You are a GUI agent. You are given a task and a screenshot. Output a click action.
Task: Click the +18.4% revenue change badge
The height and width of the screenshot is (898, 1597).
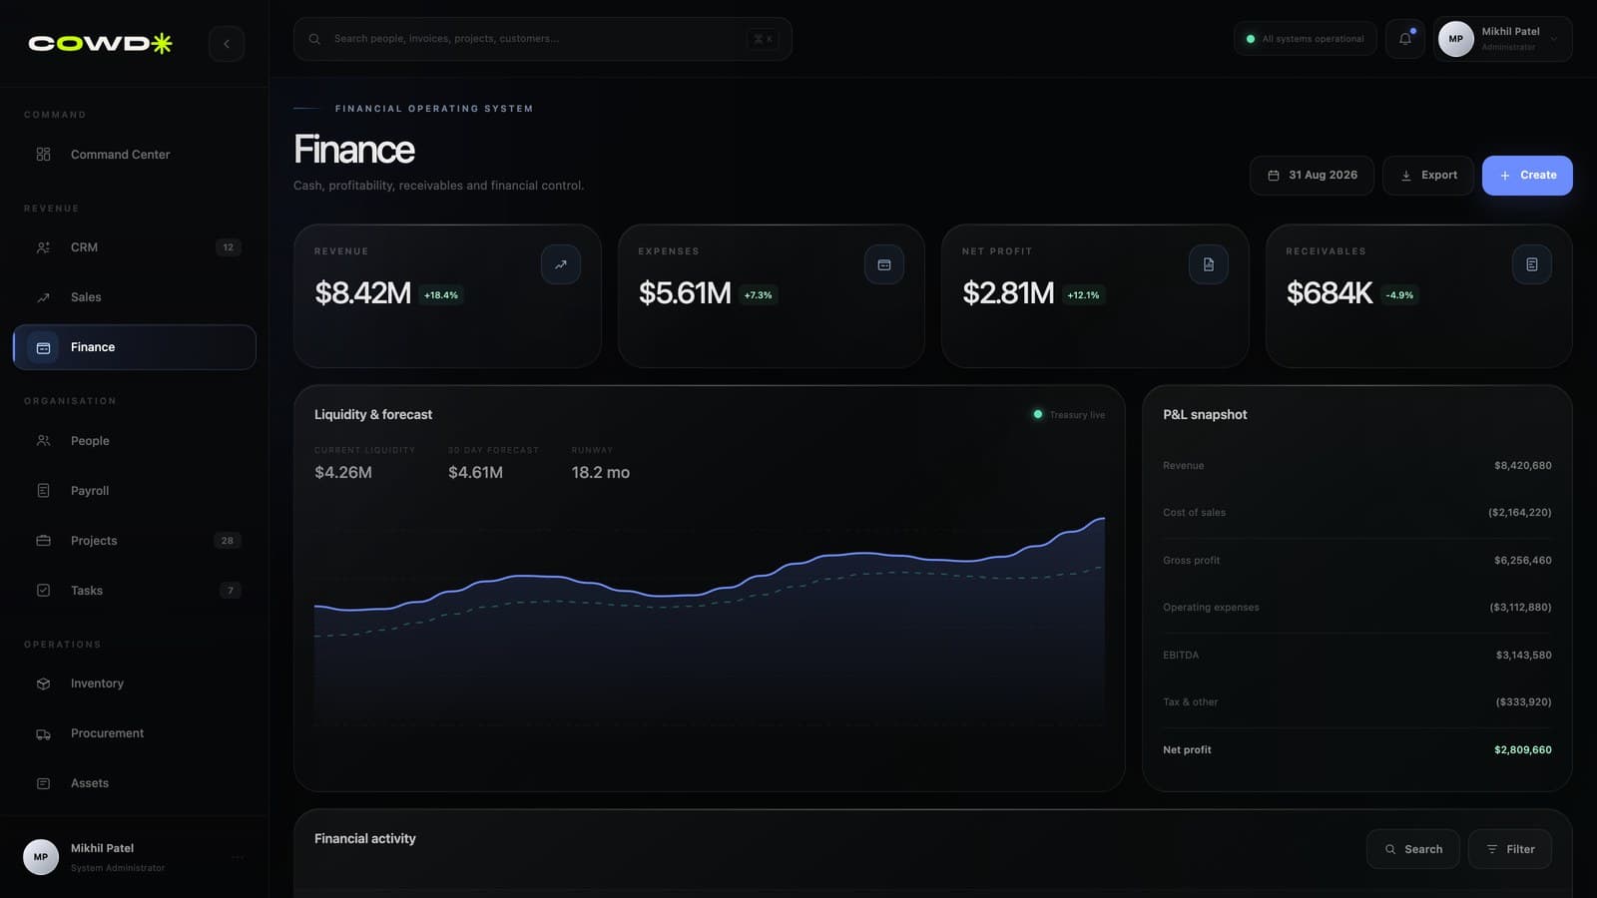pyautogui.click(x=441, y=295)
